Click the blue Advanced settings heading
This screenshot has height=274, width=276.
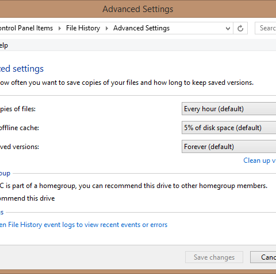click(x=22, y=69)
